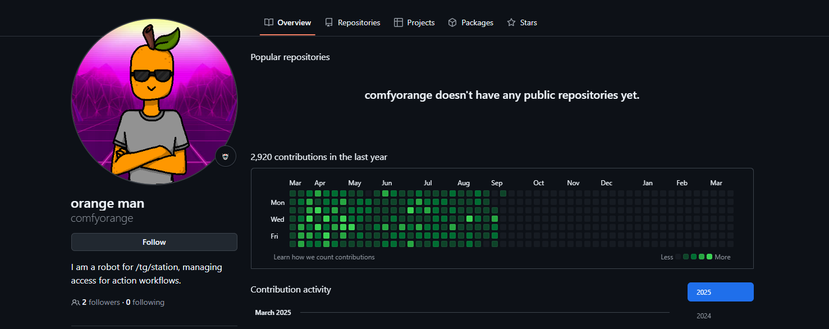Click the username comfyorange under orange man
Screen dimensions: 829x329
102,218
